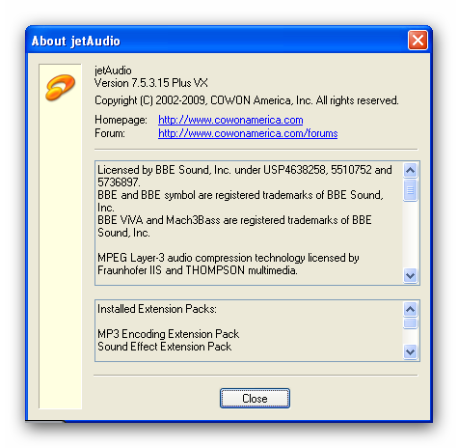
Task: Click the empty license scrollbar track below the thumb
Action: click(x=411, y=235)
